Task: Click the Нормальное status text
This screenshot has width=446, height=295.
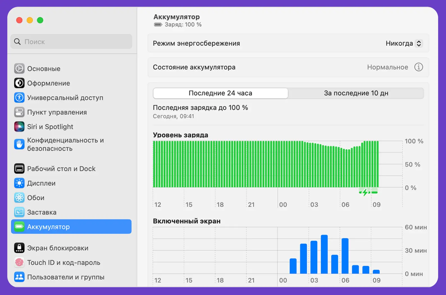Action: click(x=388, y=67)
